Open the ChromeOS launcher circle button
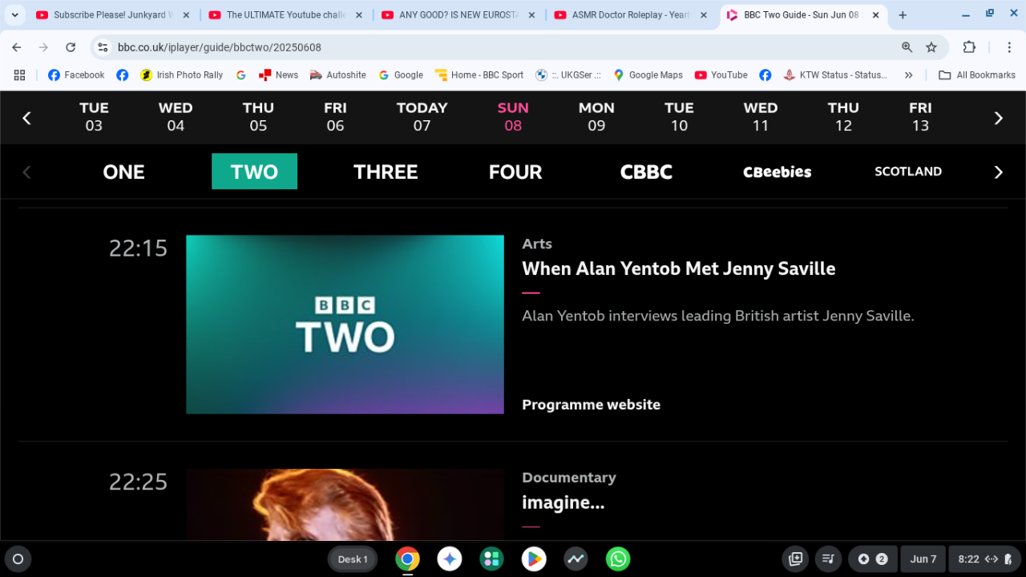This screenshot has width=1026, height=577. (x=18, y=559)
